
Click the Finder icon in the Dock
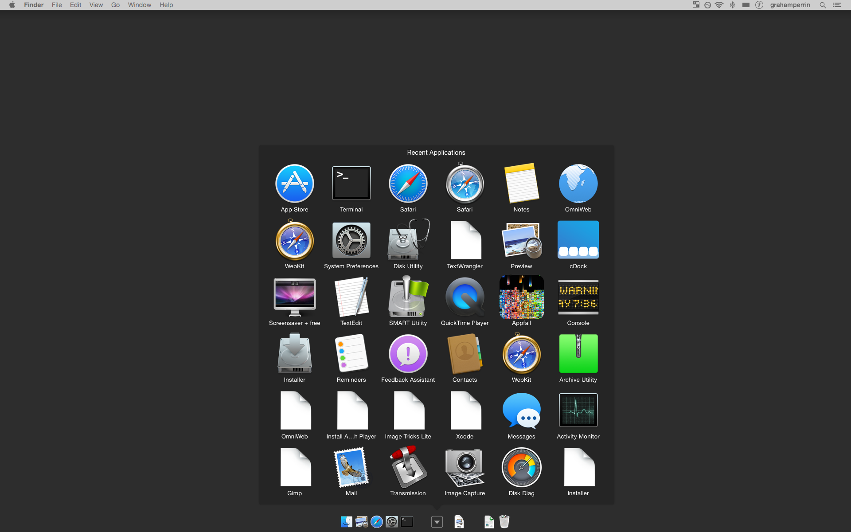[347, 522]
